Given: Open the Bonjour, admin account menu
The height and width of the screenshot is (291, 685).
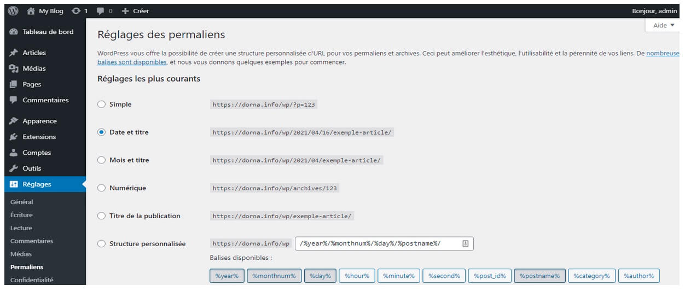Looking at the screenshot, I should [654, 11].
